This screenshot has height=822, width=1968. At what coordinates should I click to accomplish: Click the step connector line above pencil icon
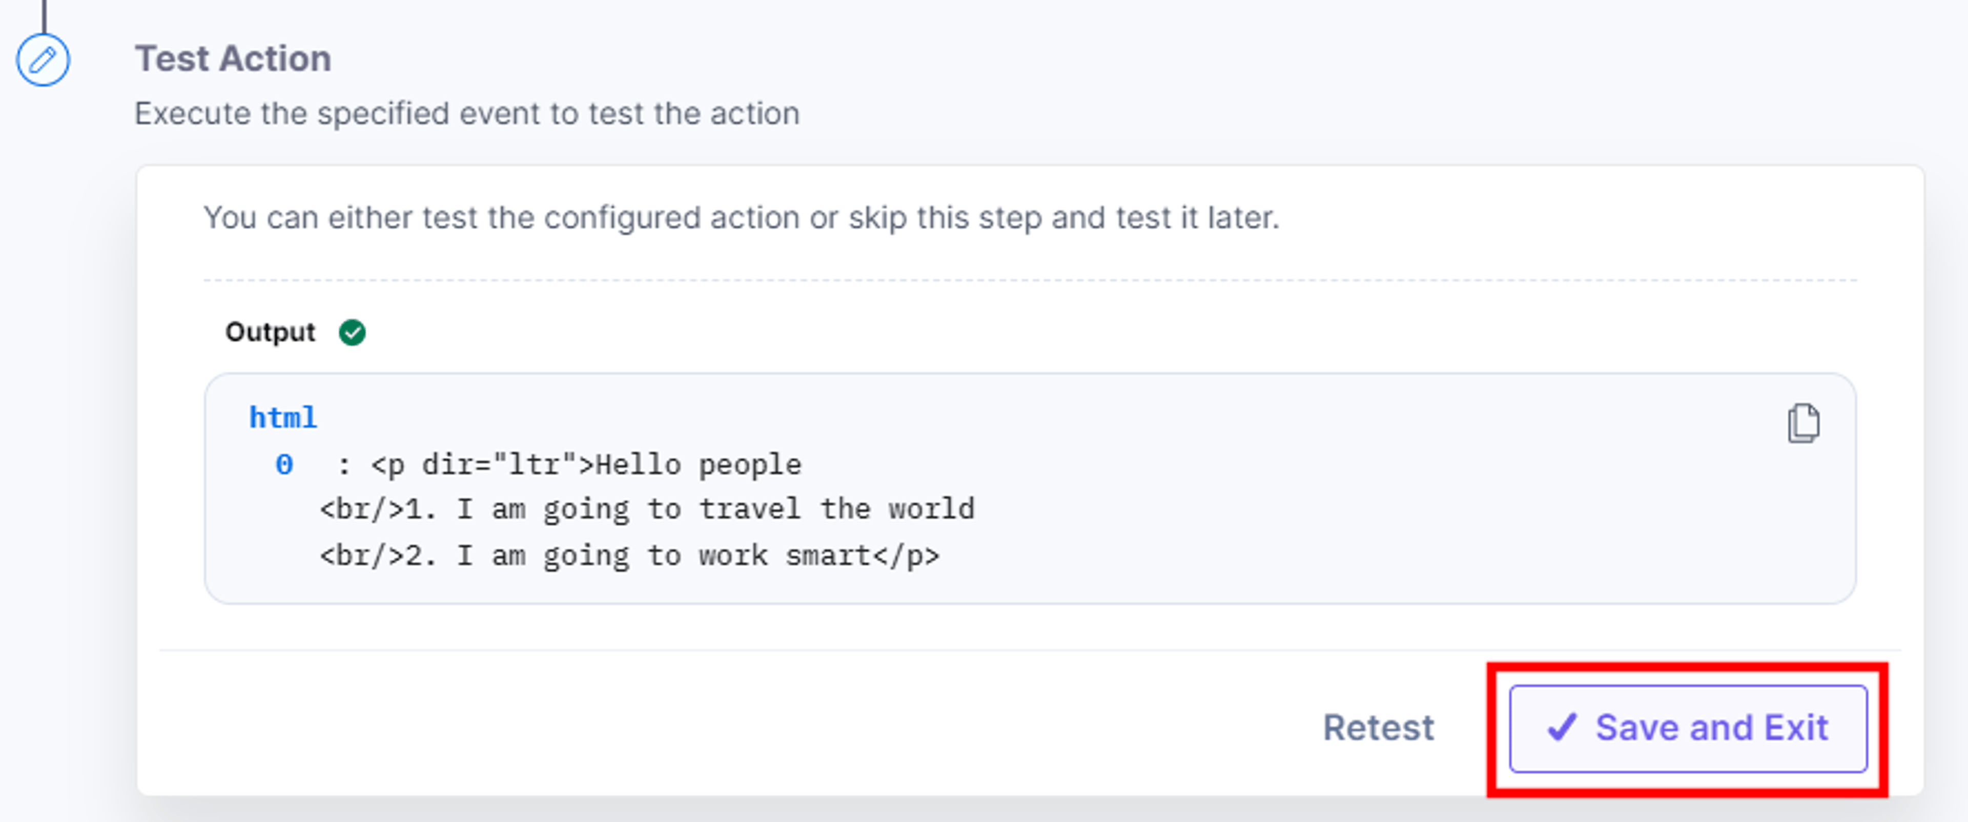tap(44, 16)
